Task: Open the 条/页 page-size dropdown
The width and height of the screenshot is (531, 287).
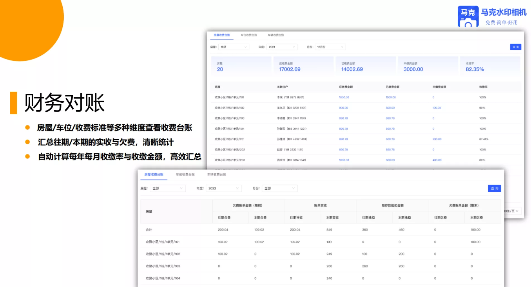Action: [513, 211]
